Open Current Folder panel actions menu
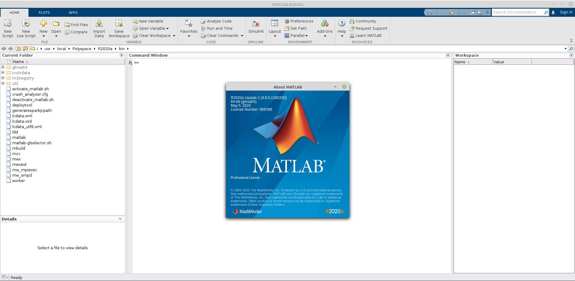 click(x=122, y=55)
